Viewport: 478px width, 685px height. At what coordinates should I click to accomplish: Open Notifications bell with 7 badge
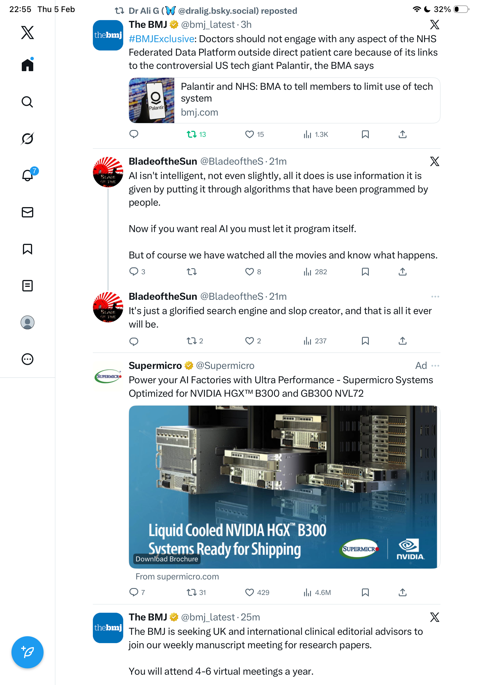(28, 175)
